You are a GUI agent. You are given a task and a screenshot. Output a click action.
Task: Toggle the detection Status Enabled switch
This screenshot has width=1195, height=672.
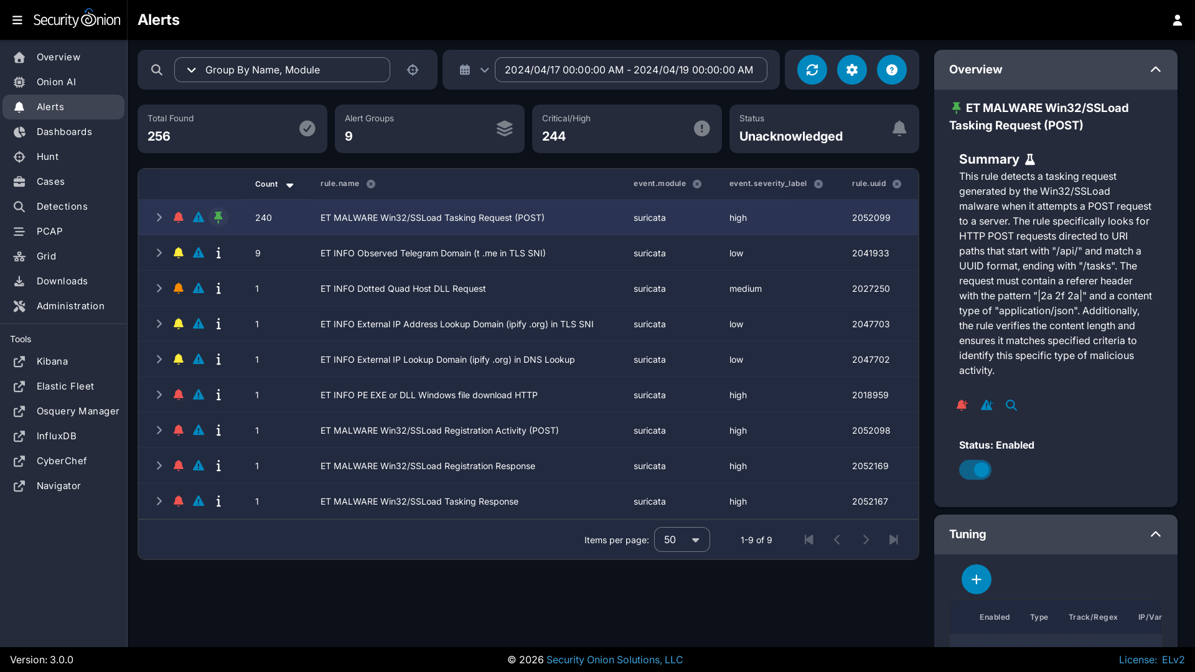(975, 470)
